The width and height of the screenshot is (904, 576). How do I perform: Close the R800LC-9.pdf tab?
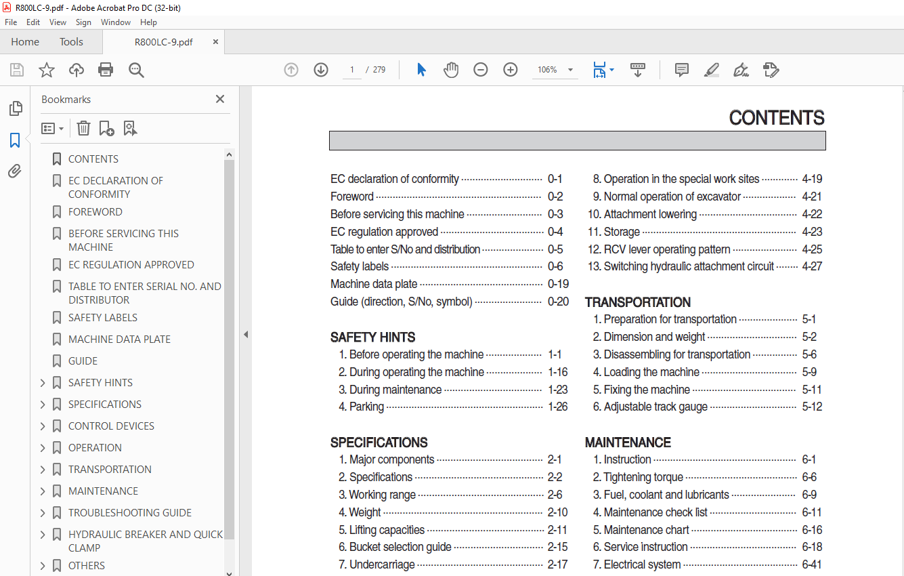tap(216, 42)
